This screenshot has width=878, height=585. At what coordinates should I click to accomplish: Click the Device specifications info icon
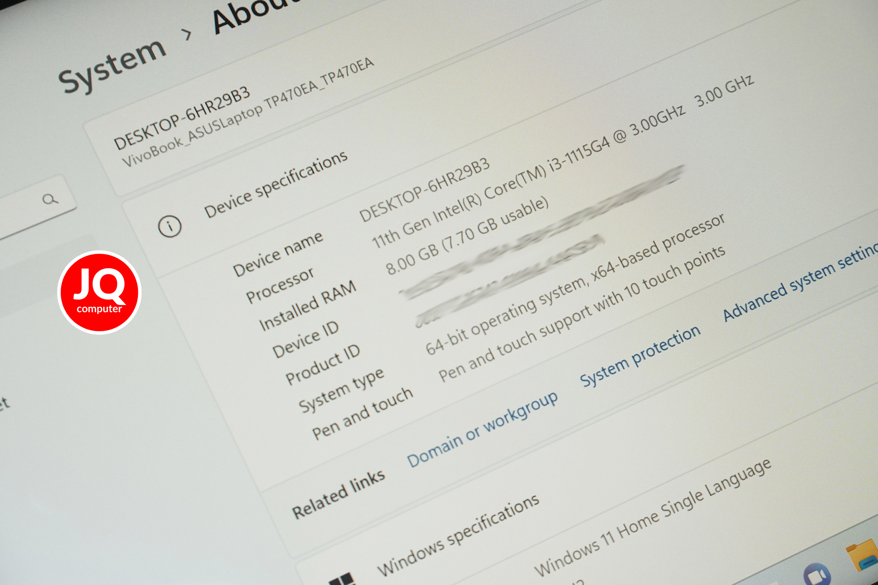(x=169, y=226)
